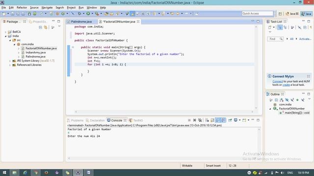Toggle Scheduled view in Task List
Viewport: 314px width, 176px height.
coord(285,27)
